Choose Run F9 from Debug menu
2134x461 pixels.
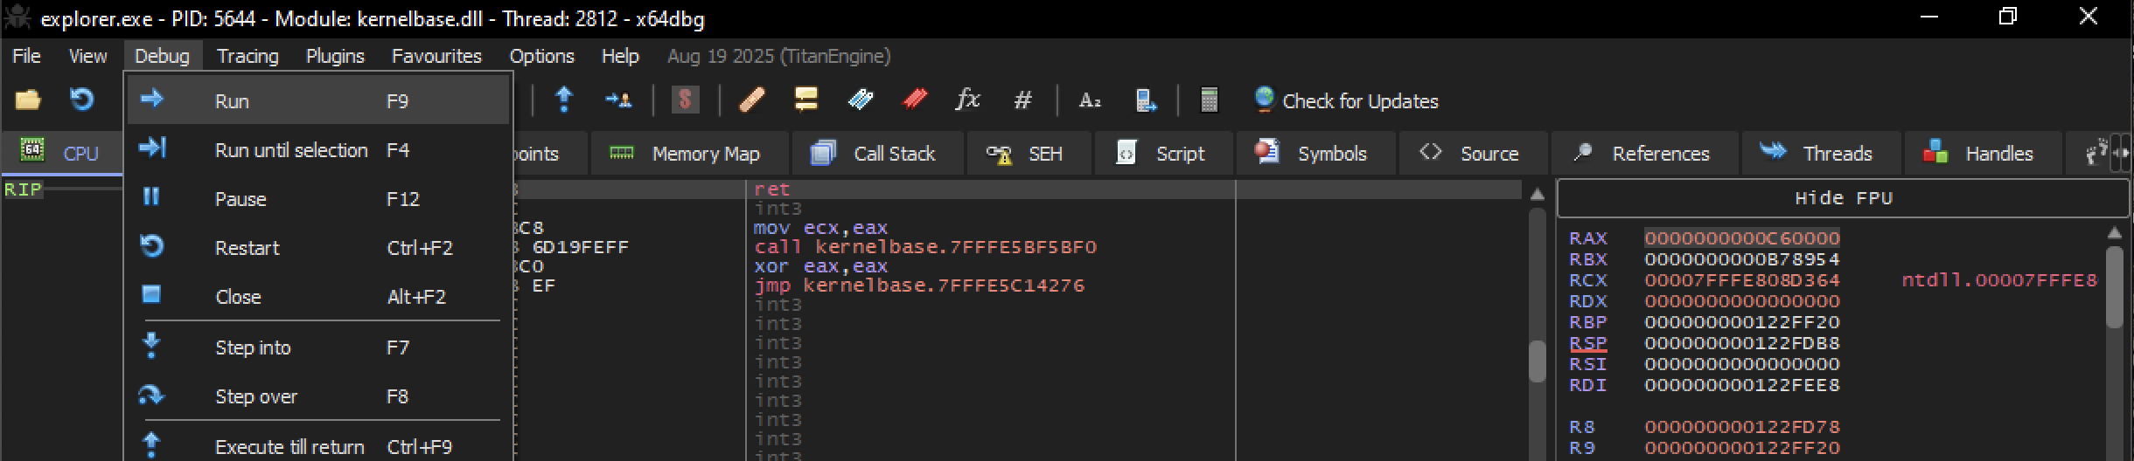[x=318, y=100]
